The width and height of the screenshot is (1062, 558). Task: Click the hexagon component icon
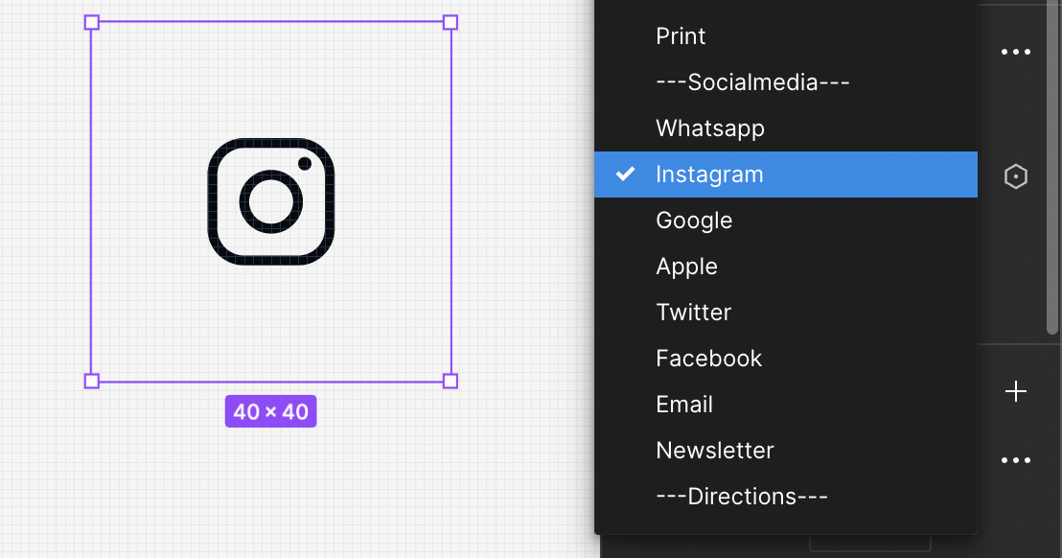click(x=1015, y=176)
